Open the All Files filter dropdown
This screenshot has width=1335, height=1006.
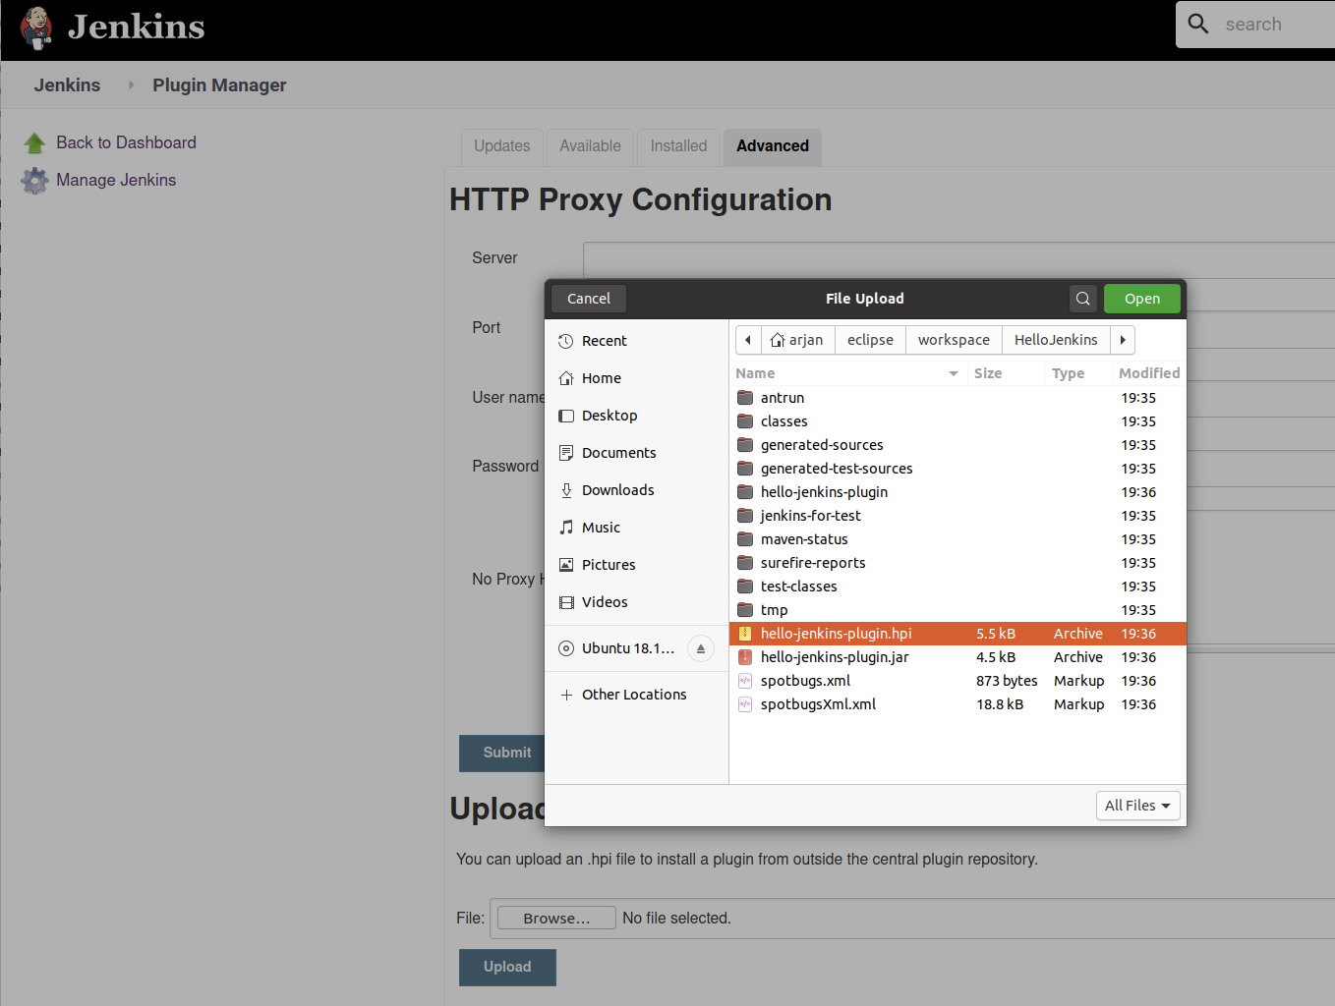1137,805
